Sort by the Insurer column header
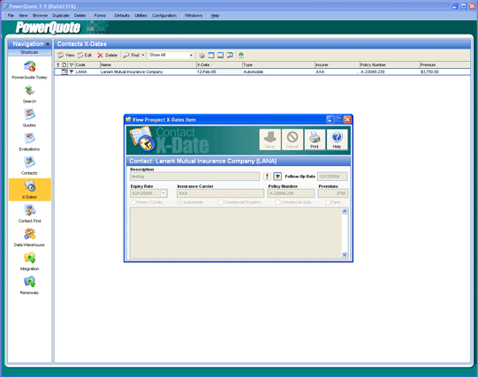478x377 pixels. pos(338,64)
